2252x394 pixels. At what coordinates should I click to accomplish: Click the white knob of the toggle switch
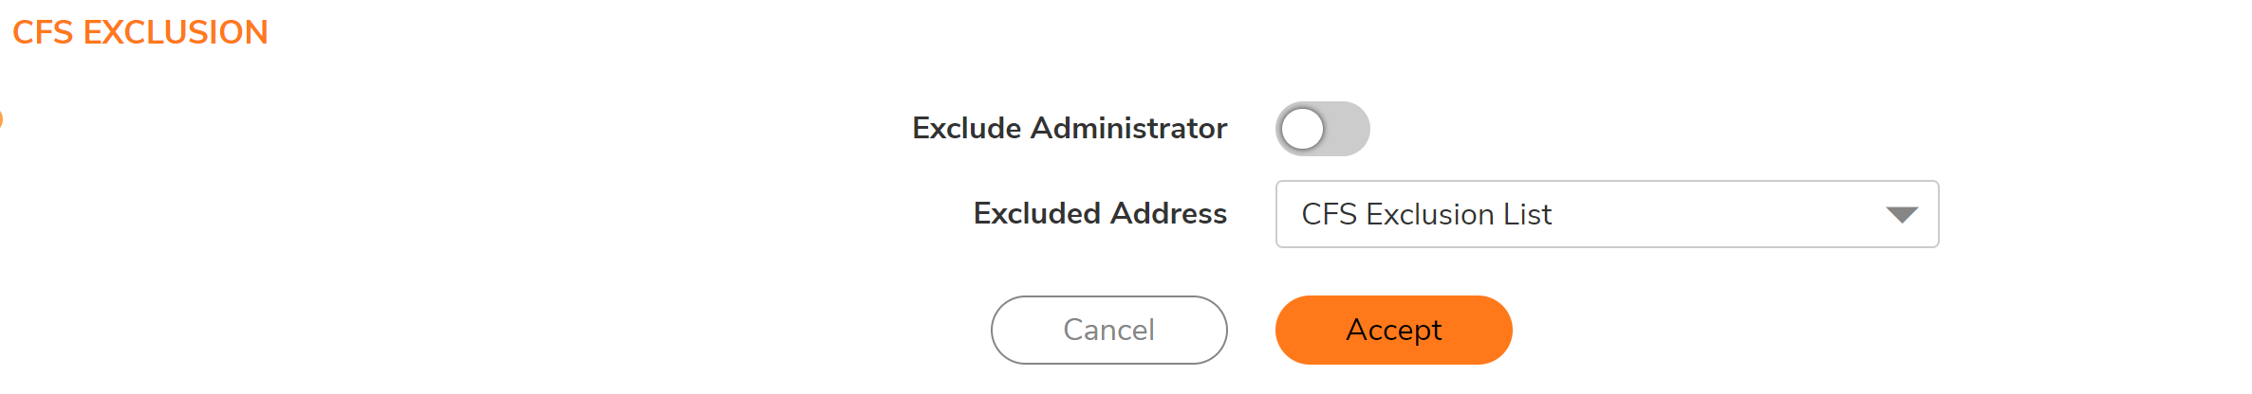coord(1302,129)
